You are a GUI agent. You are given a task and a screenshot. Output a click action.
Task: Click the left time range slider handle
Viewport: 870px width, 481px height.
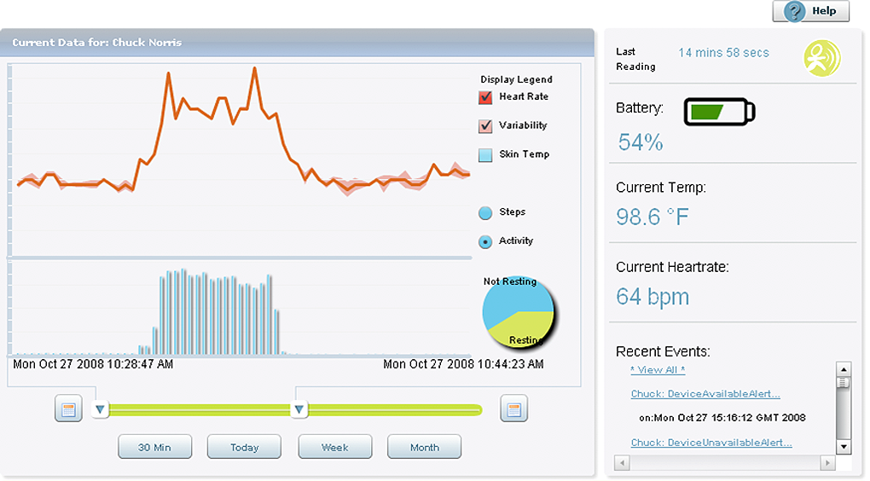pyautogui.click(x=100, y=410)
